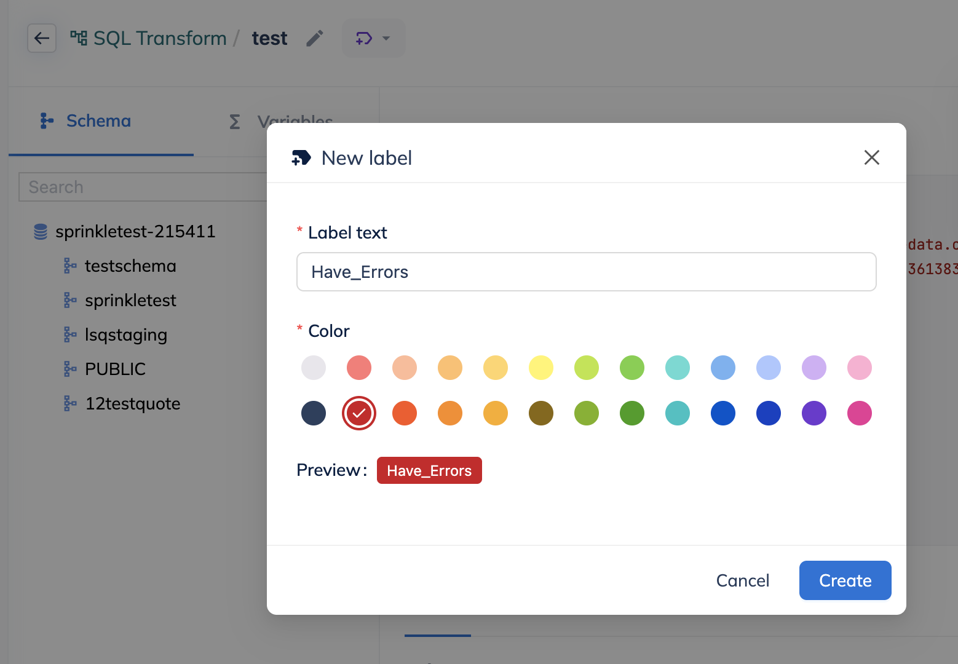
Task: Click the testschema schema icon
Action: (x=70, y=266)
